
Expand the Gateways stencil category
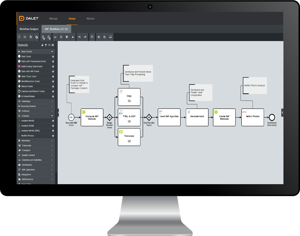coord(52,101)
